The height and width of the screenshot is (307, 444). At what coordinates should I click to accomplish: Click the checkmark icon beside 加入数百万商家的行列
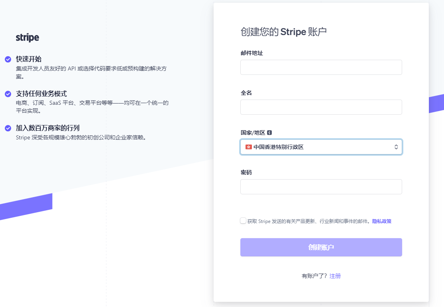pyautogui.click(x=8, y=128)
